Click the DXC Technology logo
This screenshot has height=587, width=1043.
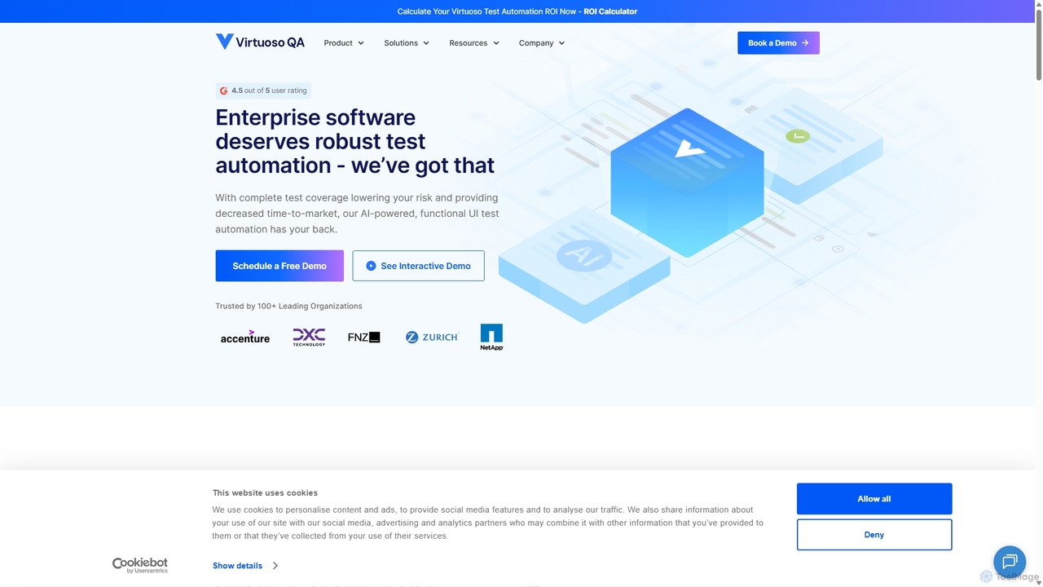309,337
